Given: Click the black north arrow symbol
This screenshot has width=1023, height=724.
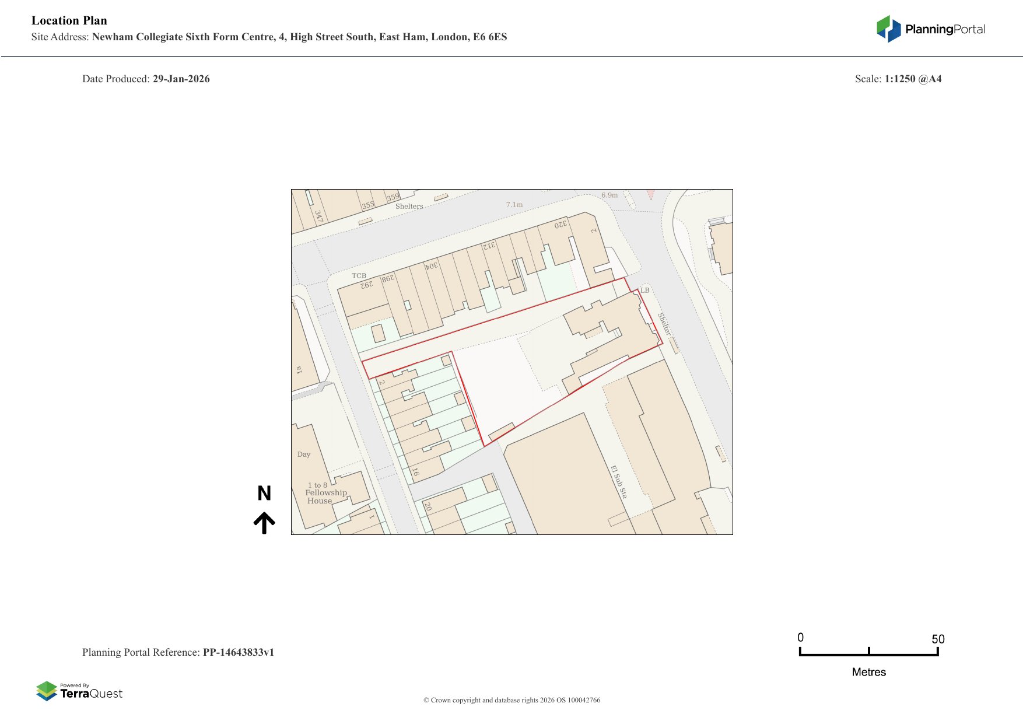Looking at the screenshot, I should coord(264,523).
